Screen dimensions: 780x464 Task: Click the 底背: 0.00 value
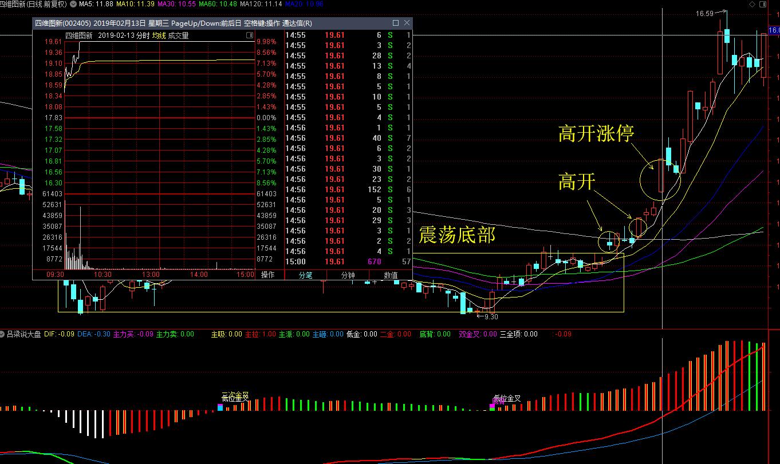coord(435,334)
